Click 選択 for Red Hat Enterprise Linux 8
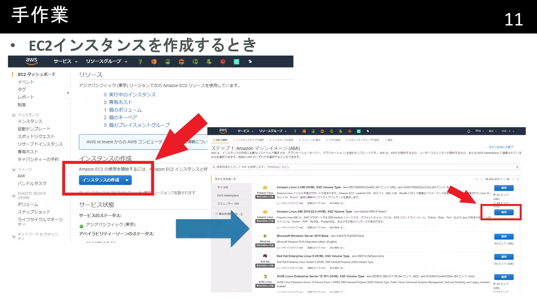 click(x=504, y=257)
